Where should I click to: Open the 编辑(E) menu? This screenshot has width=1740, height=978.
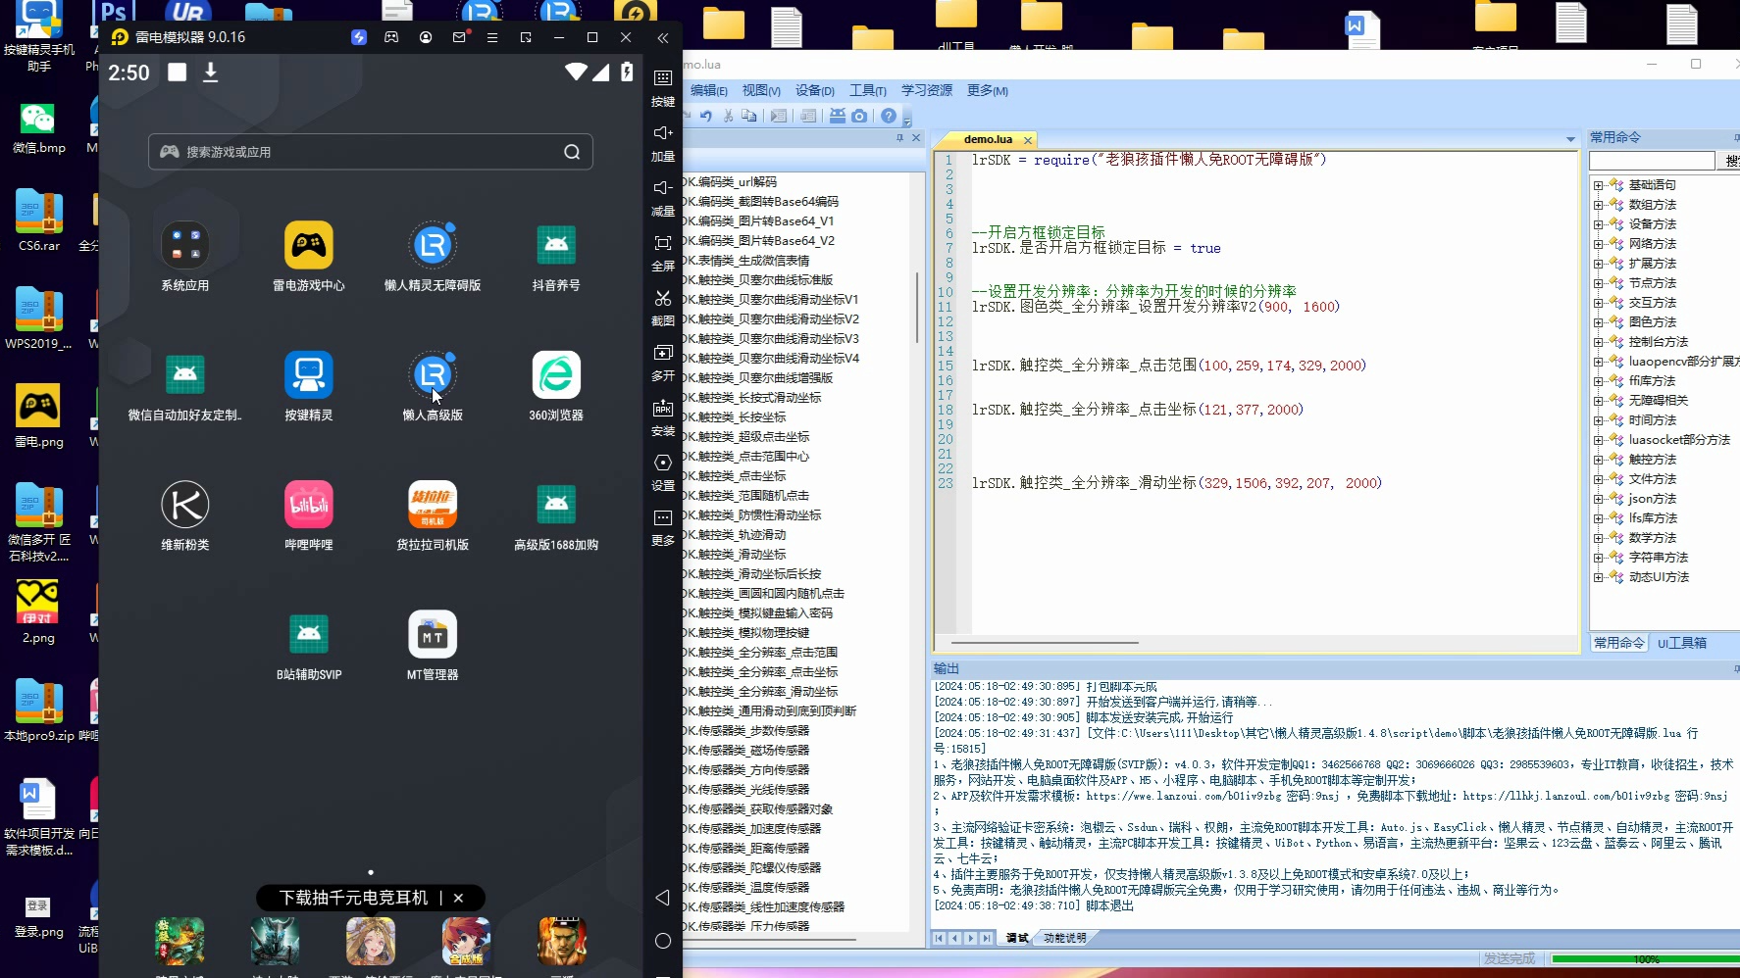pos(709,90)
